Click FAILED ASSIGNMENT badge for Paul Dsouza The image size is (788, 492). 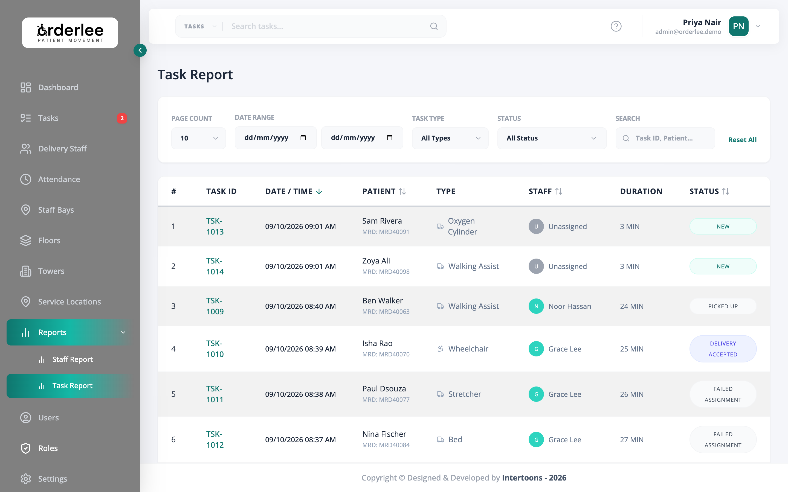(723, 394)
